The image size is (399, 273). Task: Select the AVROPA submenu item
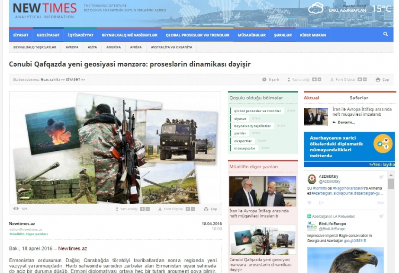pyautogui.click(x=72, y=47)
